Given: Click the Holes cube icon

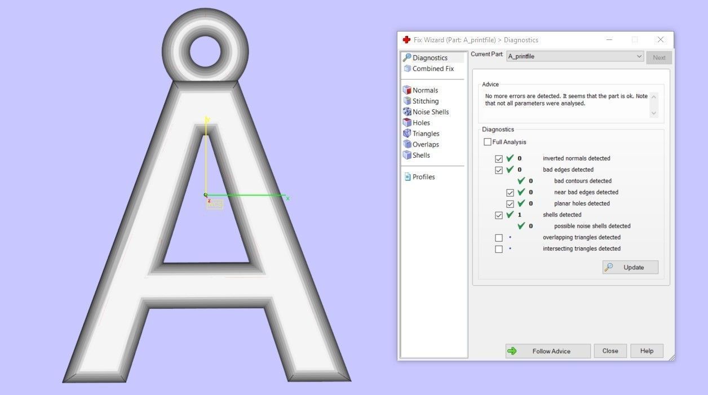Looking at the screenshot, I should coord(407,122).
